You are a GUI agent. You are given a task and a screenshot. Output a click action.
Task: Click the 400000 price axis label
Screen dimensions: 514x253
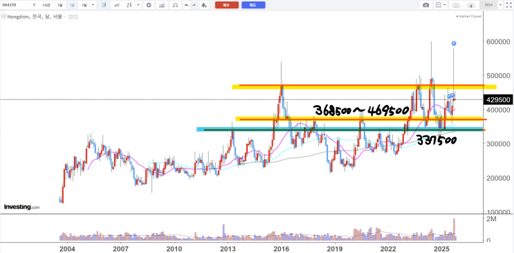[x=497, y=110]
